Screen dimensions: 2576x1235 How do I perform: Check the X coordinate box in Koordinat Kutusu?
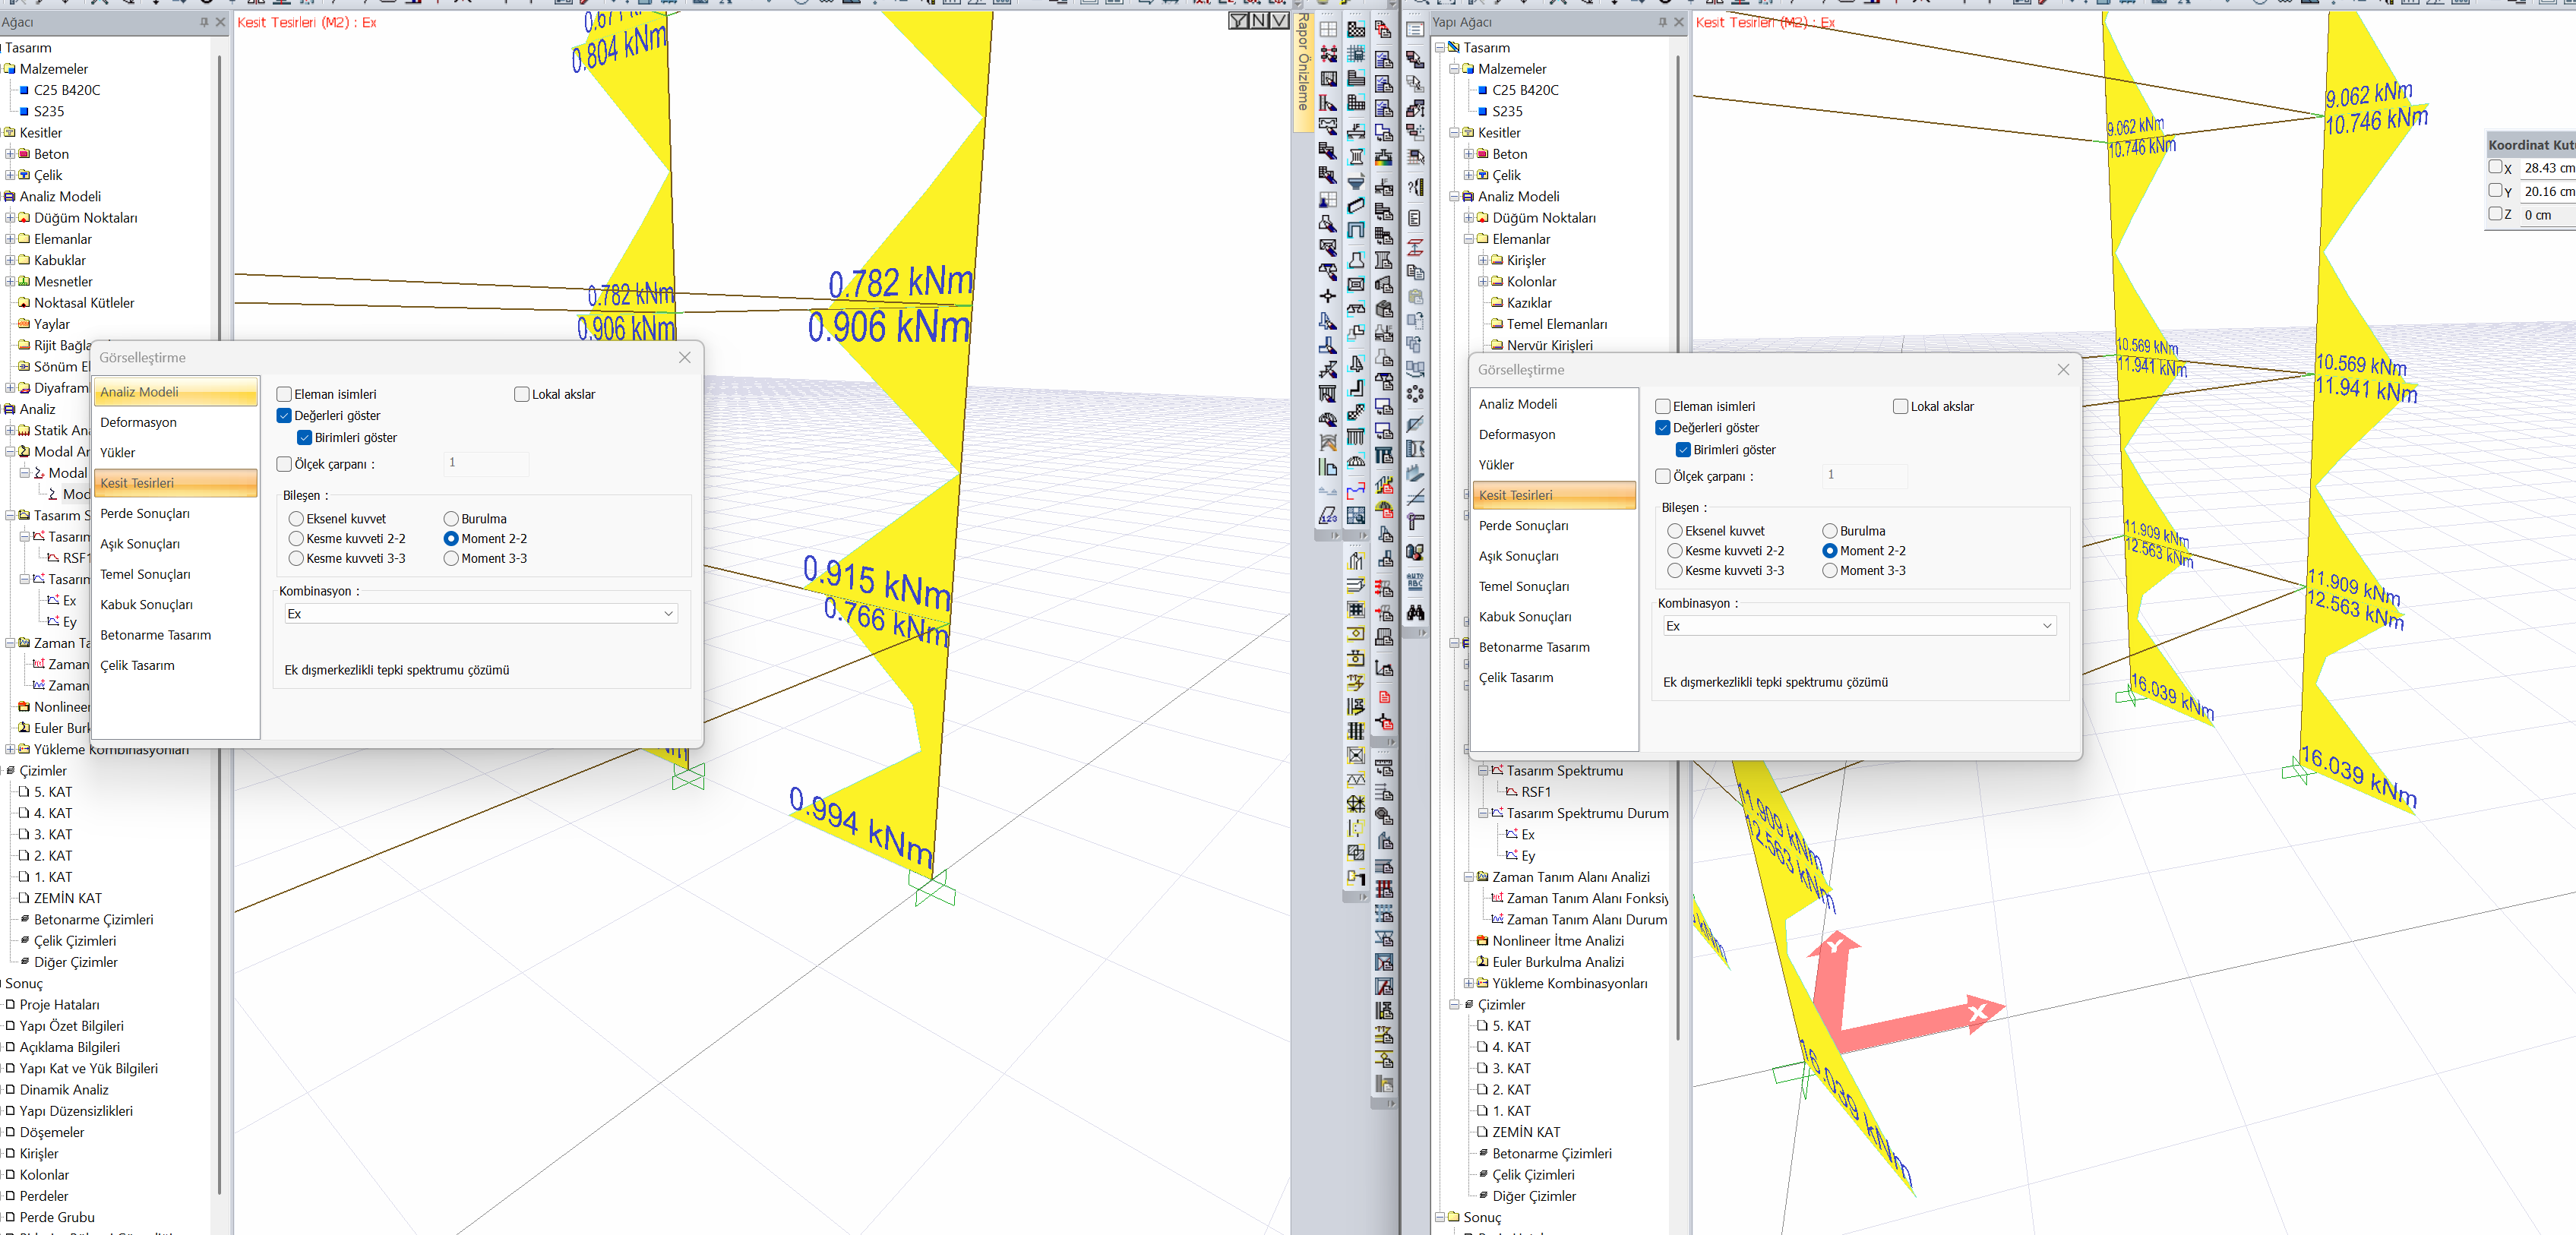2495,167
